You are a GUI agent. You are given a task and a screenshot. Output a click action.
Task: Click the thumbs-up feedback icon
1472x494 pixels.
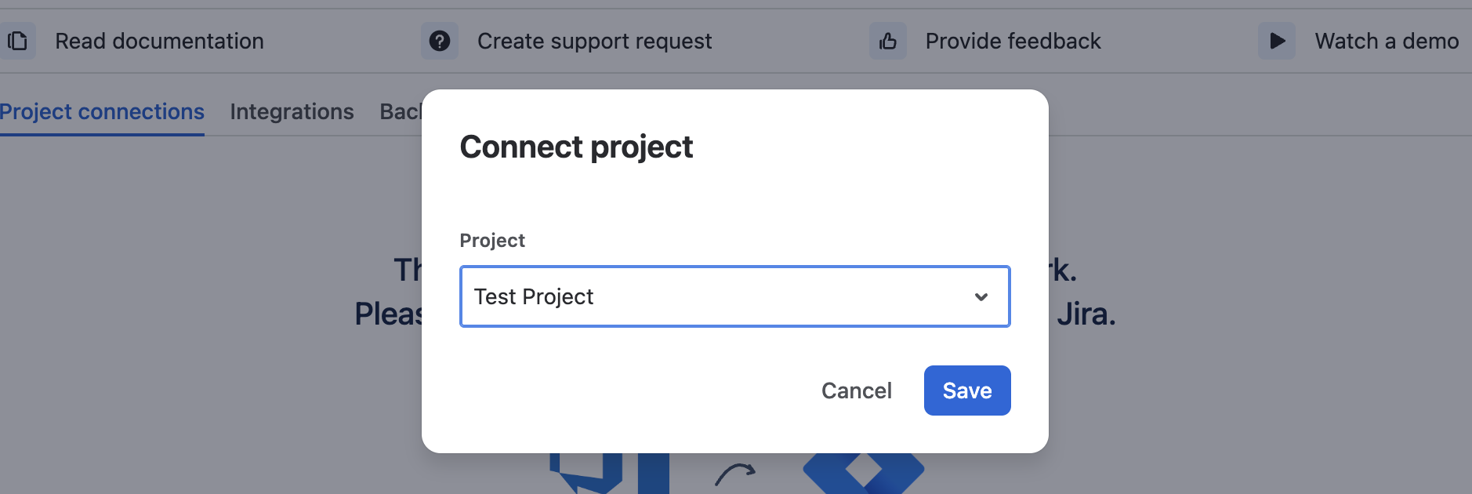pos(888,41)
